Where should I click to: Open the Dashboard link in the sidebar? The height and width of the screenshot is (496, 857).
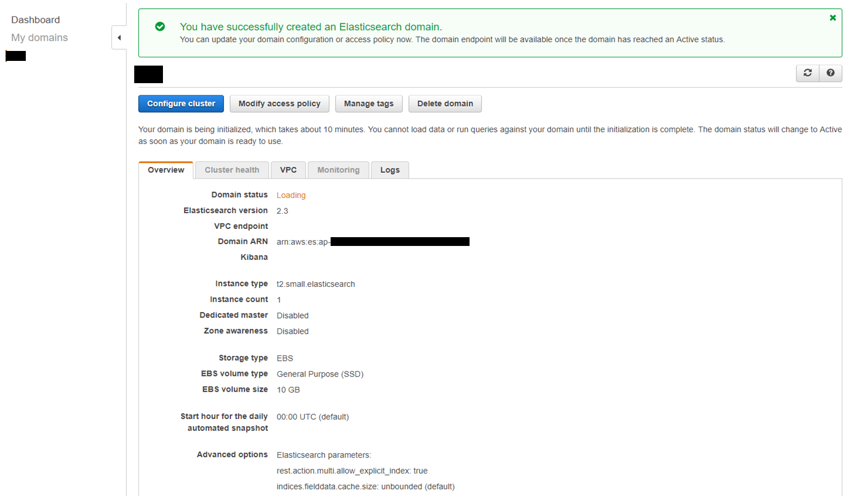[x=36, y=20]
